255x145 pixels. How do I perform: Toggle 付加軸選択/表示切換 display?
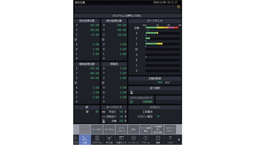coord(158,129)
